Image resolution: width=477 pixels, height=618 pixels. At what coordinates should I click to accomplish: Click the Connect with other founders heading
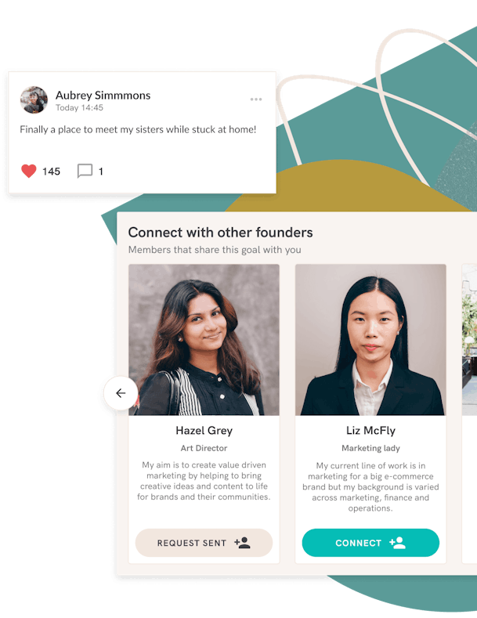220,232
